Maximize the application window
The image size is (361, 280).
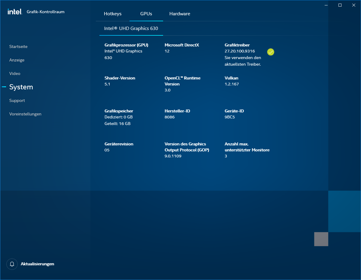coord(340,5)
